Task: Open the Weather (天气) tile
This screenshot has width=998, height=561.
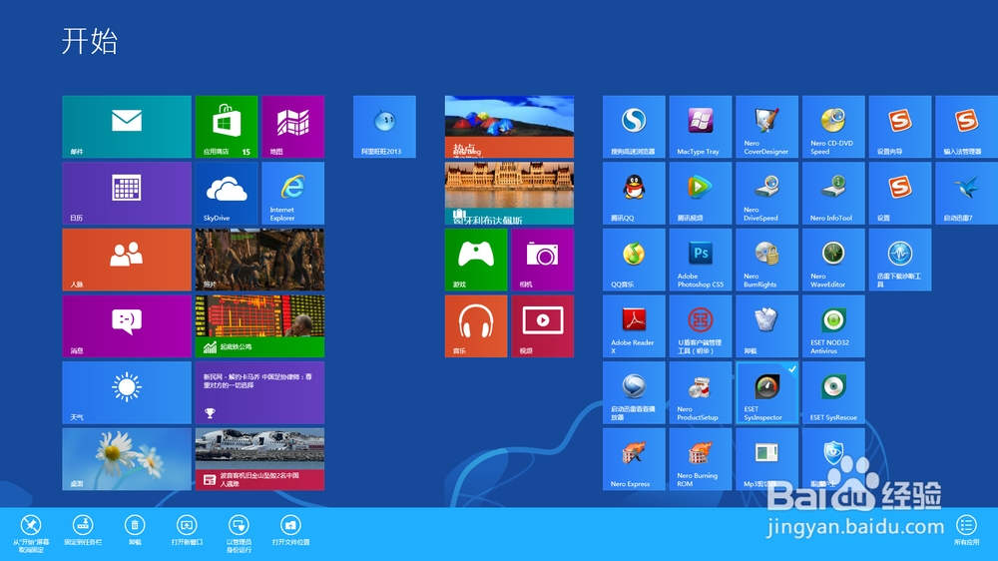Action: 127,393
